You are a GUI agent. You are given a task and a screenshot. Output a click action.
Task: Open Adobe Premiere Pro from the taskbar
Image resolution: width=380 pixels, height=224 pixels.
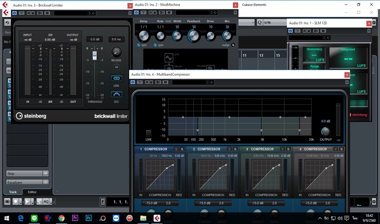click(x=75, y=218)
